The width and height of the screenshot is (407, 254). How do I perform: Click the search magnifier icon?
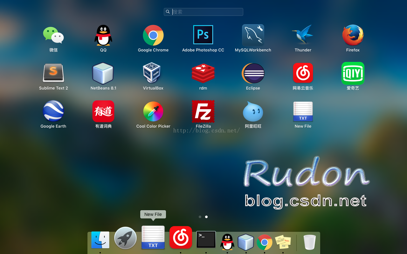168,12
